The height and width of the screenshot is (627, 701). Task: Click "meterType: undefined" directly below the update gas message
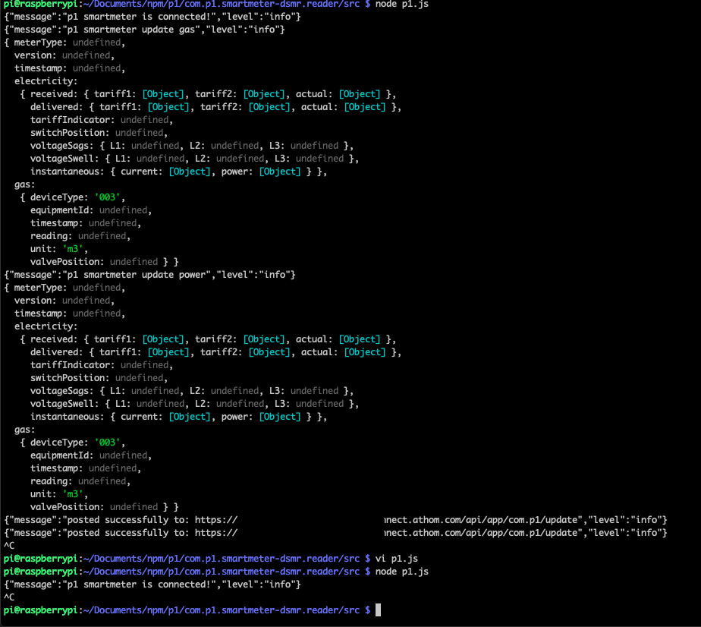69,43
